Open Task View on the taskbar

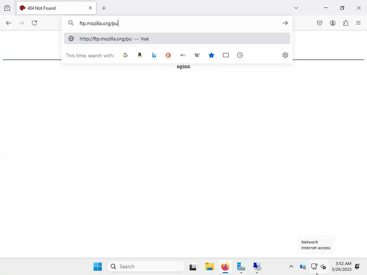(x=193, y=266)
